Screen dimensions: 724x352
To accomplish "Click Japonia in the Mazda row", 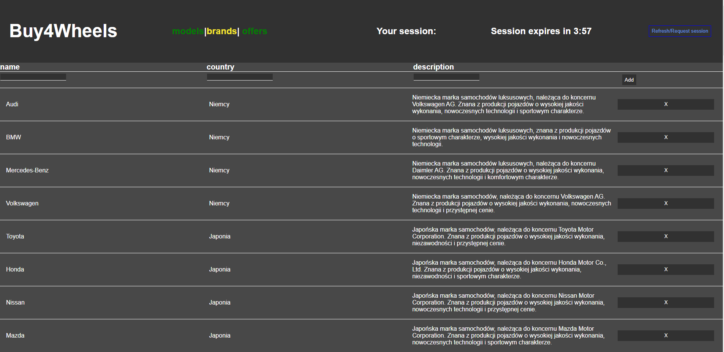I will [220, 336].
